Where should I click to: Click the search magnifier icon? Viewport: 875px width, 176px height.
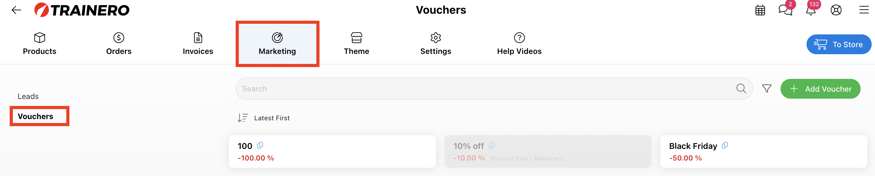pos(741,89)
